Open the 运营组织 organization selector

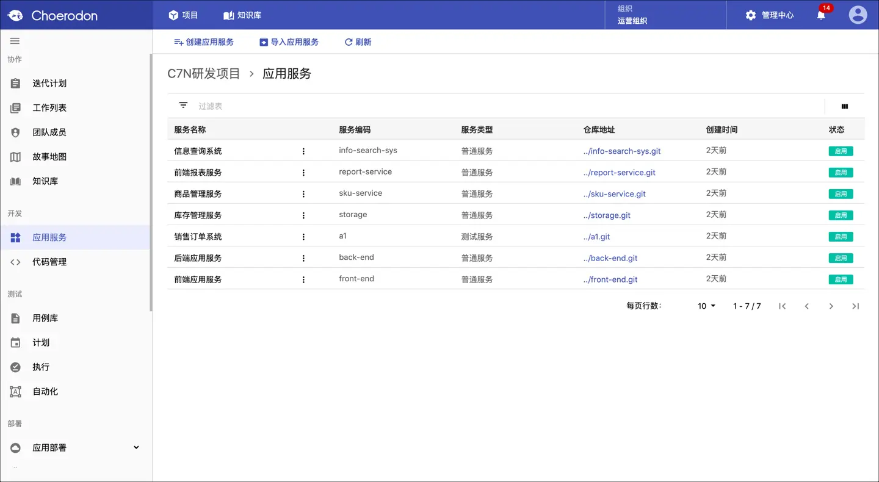[x=665, y=15]
